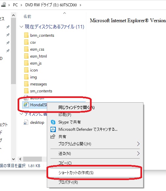
Task: Select the sm_contents folder name
Action: coord(41,91)
